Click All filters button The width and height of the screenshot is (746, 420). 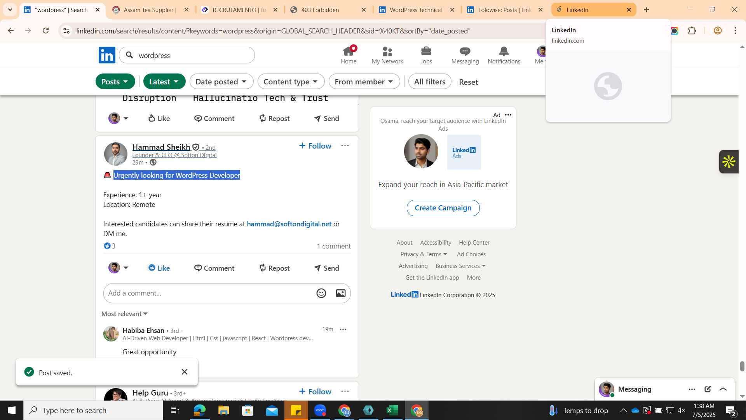430,82
